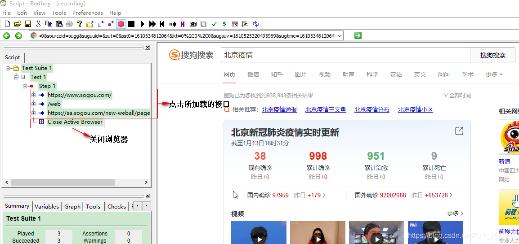Click the Print icon in toolbar
This screenshot has width=519, height=244.
69,24
